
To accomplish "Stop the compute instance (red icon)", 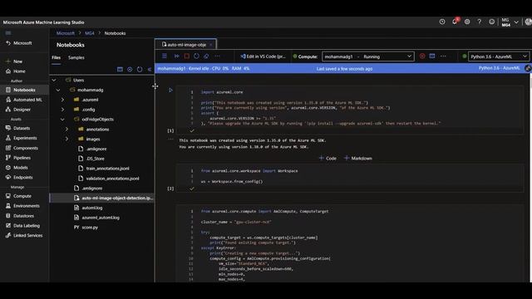I will pos(422,56).
